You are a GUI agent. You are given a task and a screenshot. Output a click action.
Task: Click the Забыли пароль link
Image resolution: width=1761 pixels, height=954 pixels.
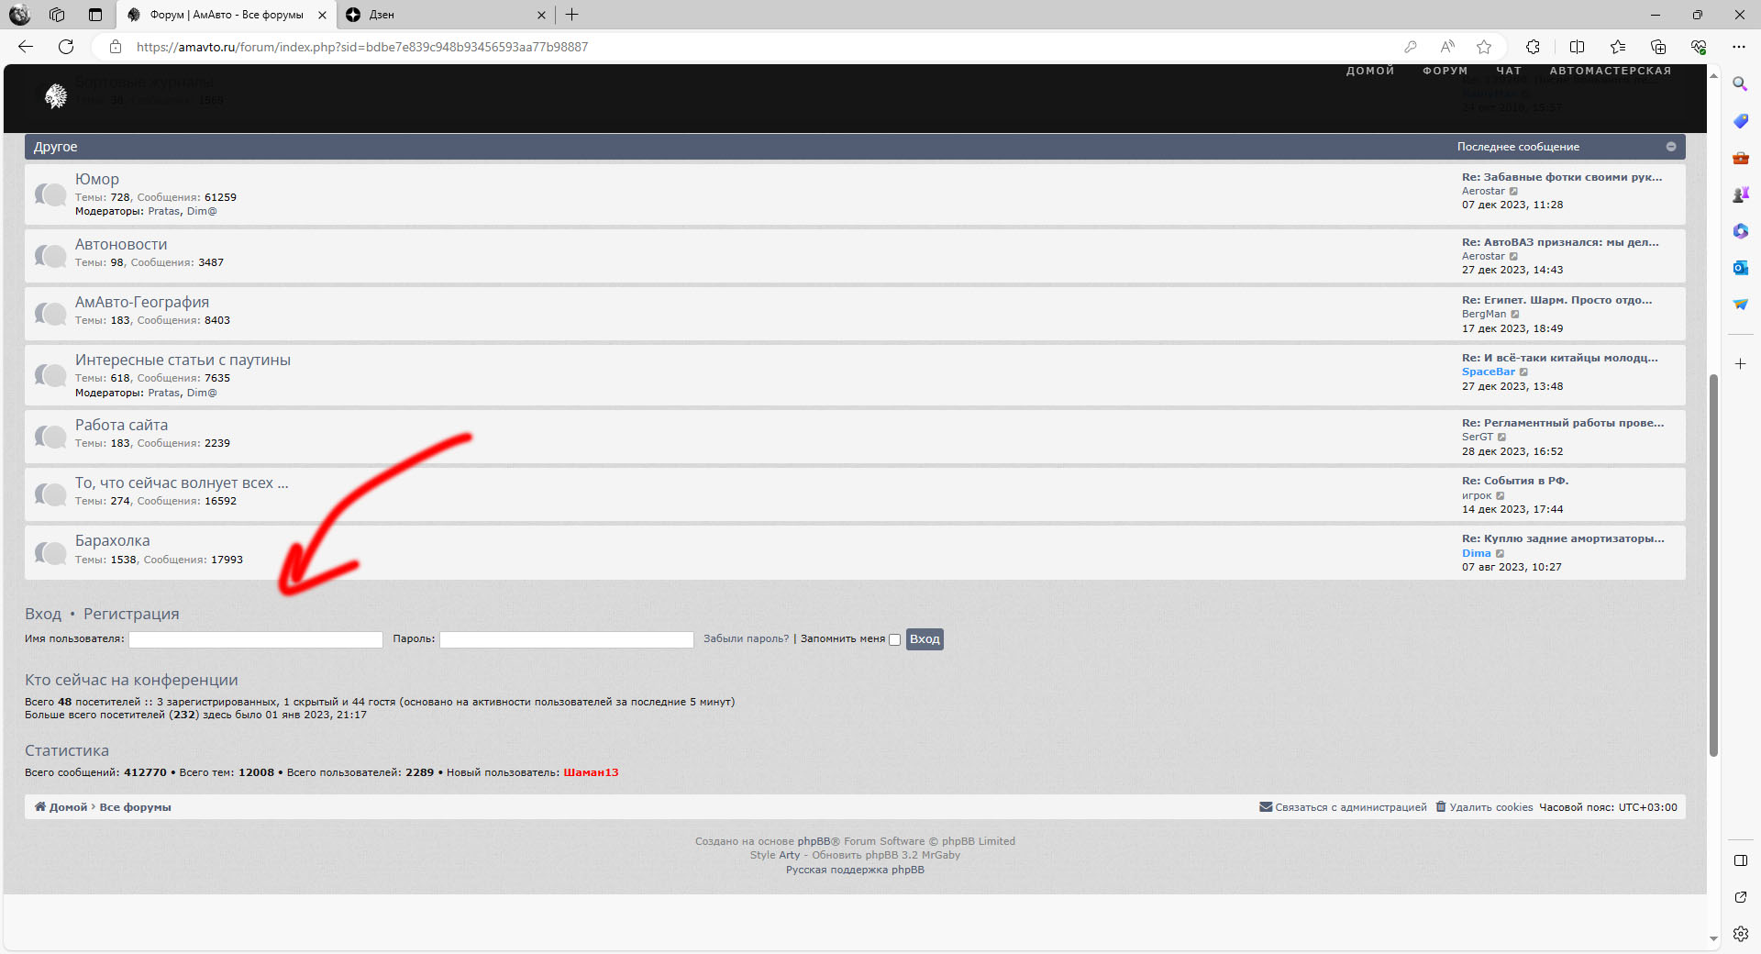point(746,639)
